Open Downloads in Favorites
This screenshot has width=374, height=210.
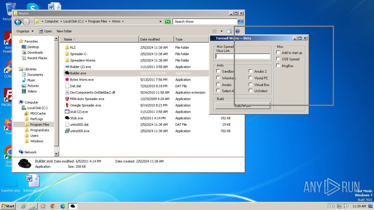point(35,52)
